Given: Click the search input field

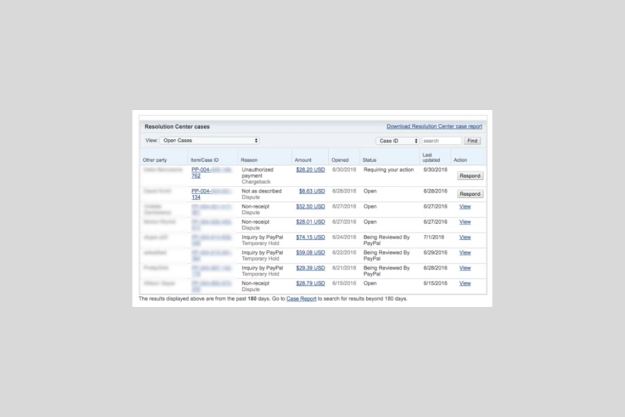Looking at the screenshot, I should pyautogui.click(x=441, y=140).
